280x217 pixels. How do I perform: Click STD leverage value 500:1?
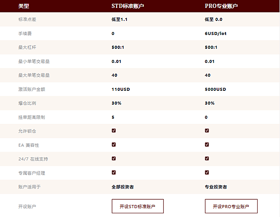click(x=118, y=47)
